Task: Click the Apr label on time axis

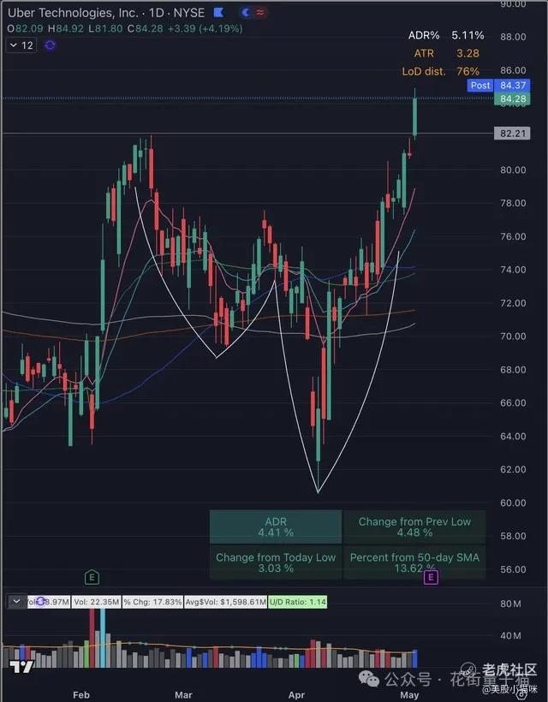Action: tap(296, 695)
